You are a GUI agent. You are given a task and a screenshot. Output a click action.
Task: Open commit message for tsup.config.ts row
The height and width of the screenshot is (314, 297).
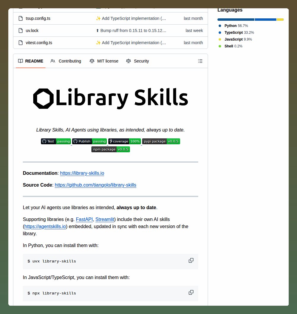tap(131, 18)
